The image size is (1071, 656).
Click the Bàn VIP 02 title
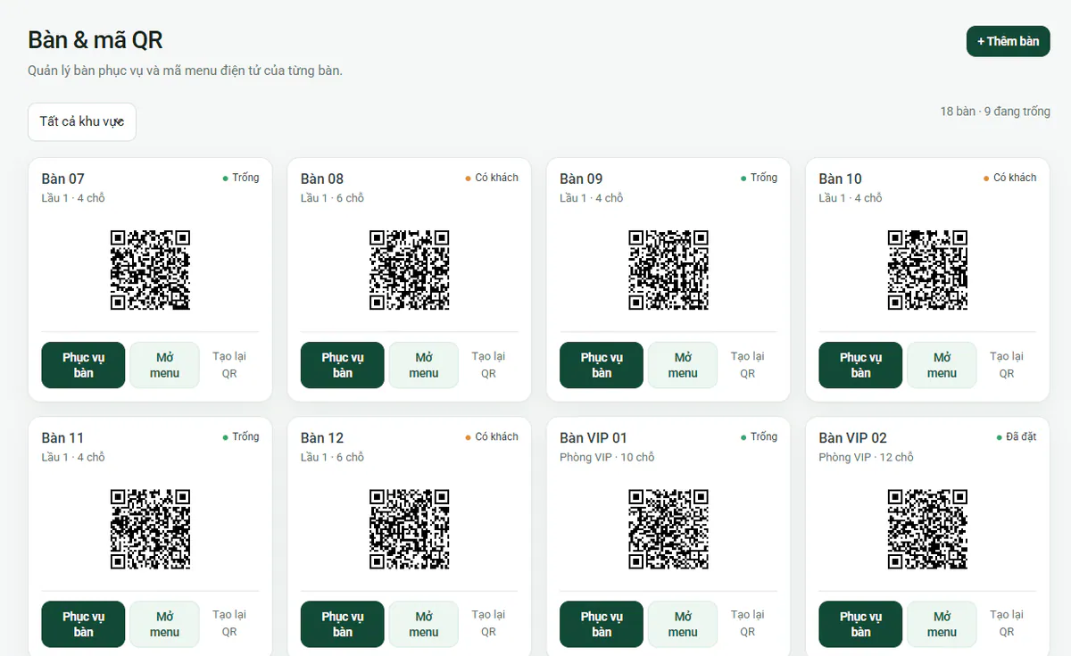853,437
